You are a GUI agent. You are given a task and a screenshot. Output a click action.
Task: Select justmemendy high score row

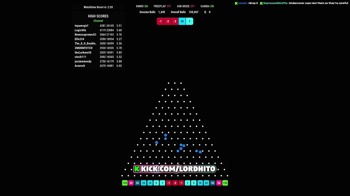98,62
